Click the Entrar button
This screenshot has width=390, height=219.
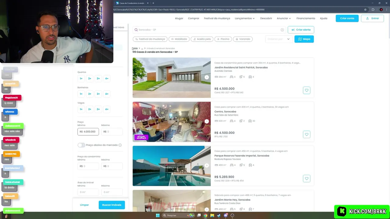click(372, 18)
